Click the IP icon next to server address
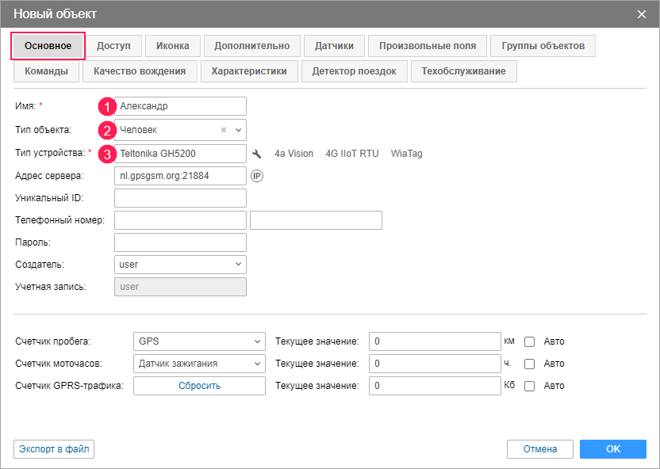This screenshot has height=469, width=660. [x=256, y=176]
